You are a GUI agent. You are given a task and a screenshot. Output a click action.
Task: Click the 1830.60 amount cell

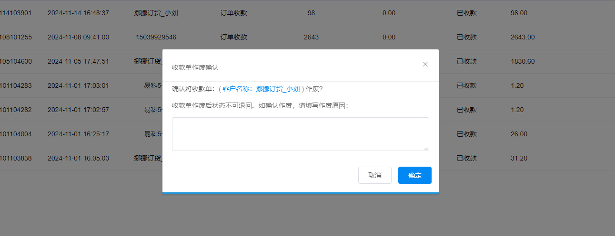[522, 61]
